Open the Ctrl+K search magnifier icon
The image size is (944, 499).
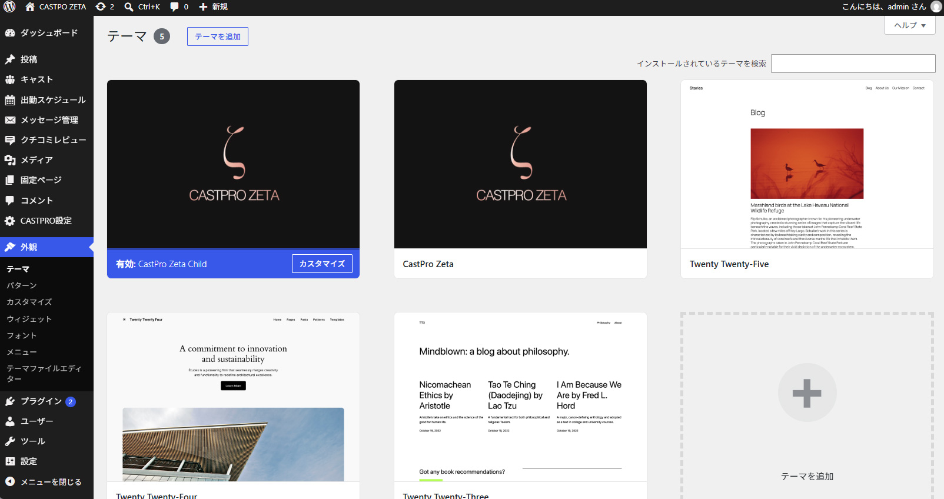[x=129, y=7]
